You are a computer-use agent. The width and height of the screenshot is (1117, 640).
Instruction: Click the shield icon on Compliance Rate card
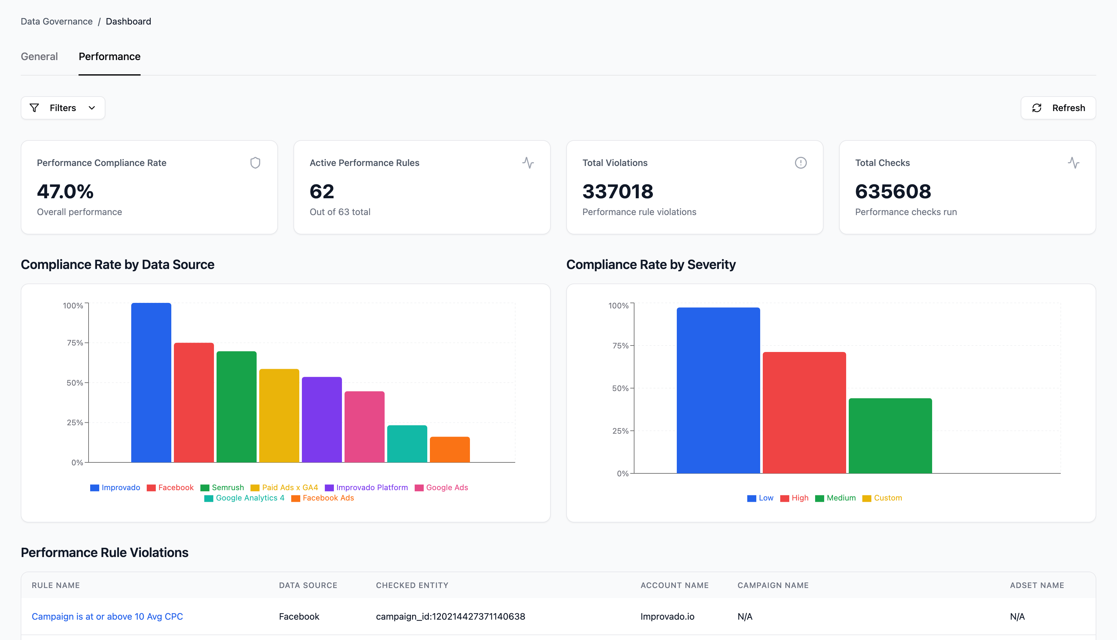pyautogui.click(x=255, y=163)
